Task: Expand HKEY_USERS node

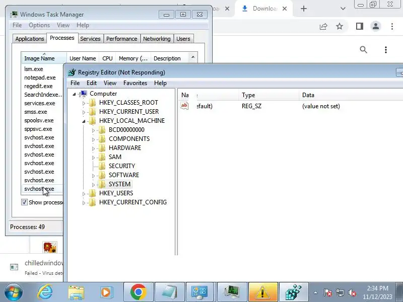Action: click(84, 194)
